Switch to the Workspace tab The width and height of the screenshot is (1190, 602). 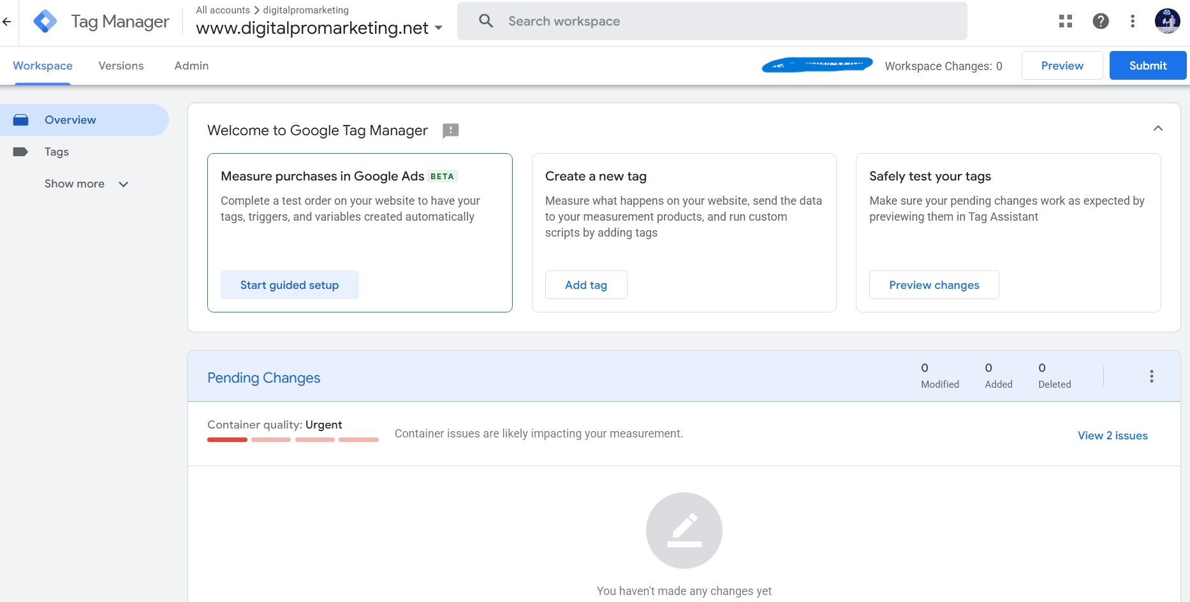43,66
